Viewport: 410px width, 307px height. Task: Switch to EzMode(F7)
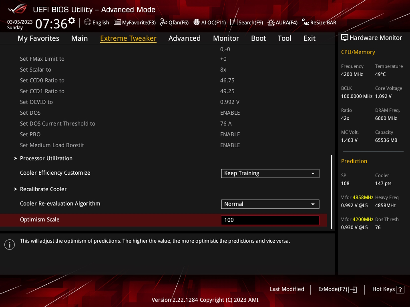(337, 289)
